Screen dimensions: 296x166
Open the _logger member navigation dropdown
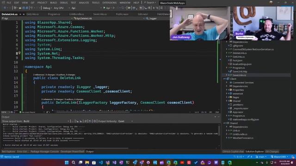pos(158,18)
